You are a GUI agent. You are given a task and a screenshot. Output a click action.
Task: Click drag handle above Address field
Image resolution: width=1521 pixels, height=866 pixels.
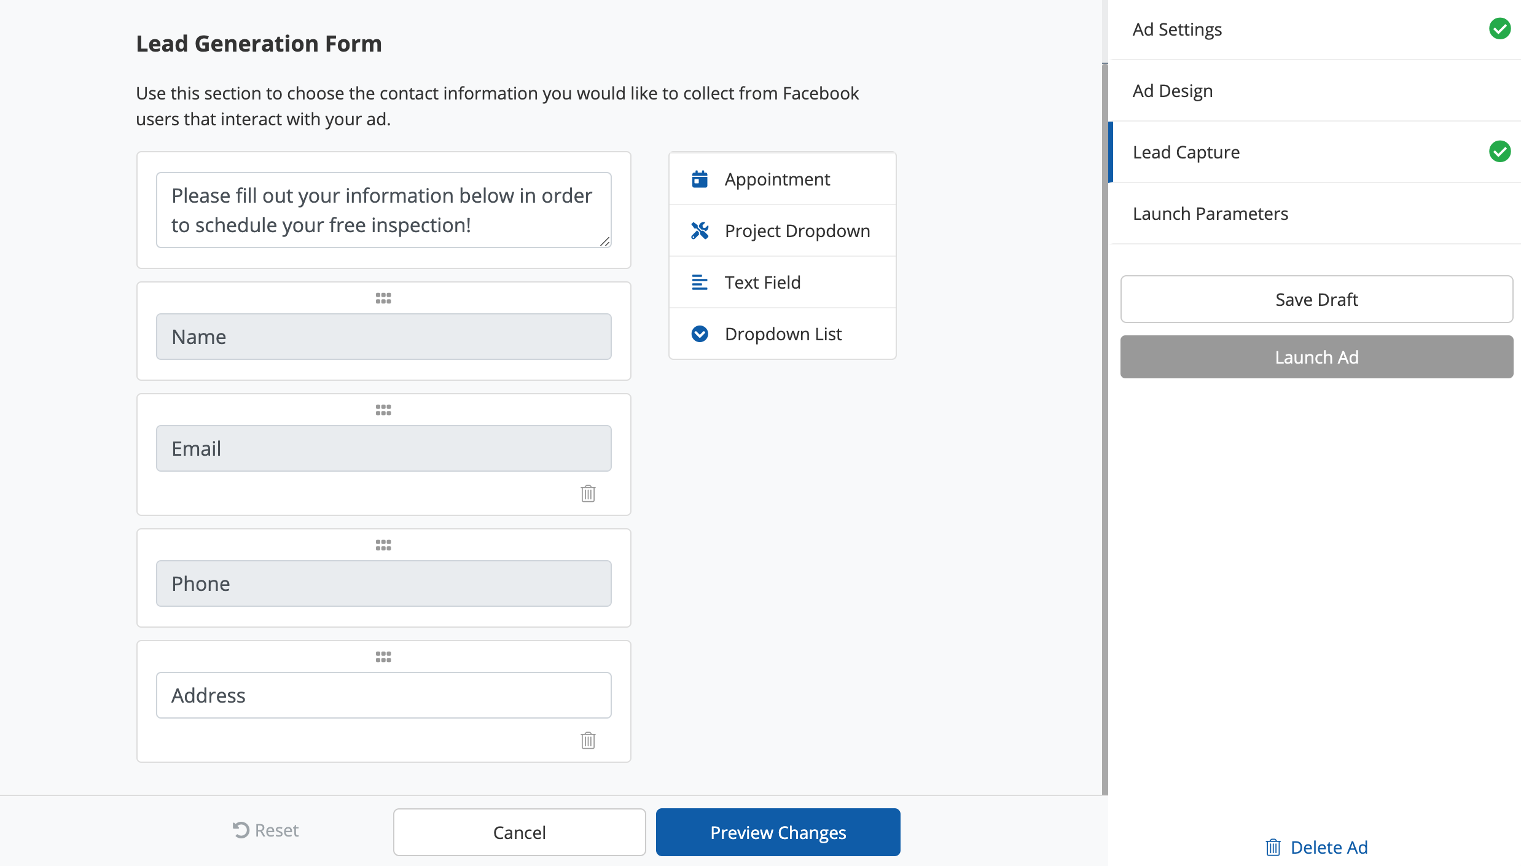click(383, 657)
